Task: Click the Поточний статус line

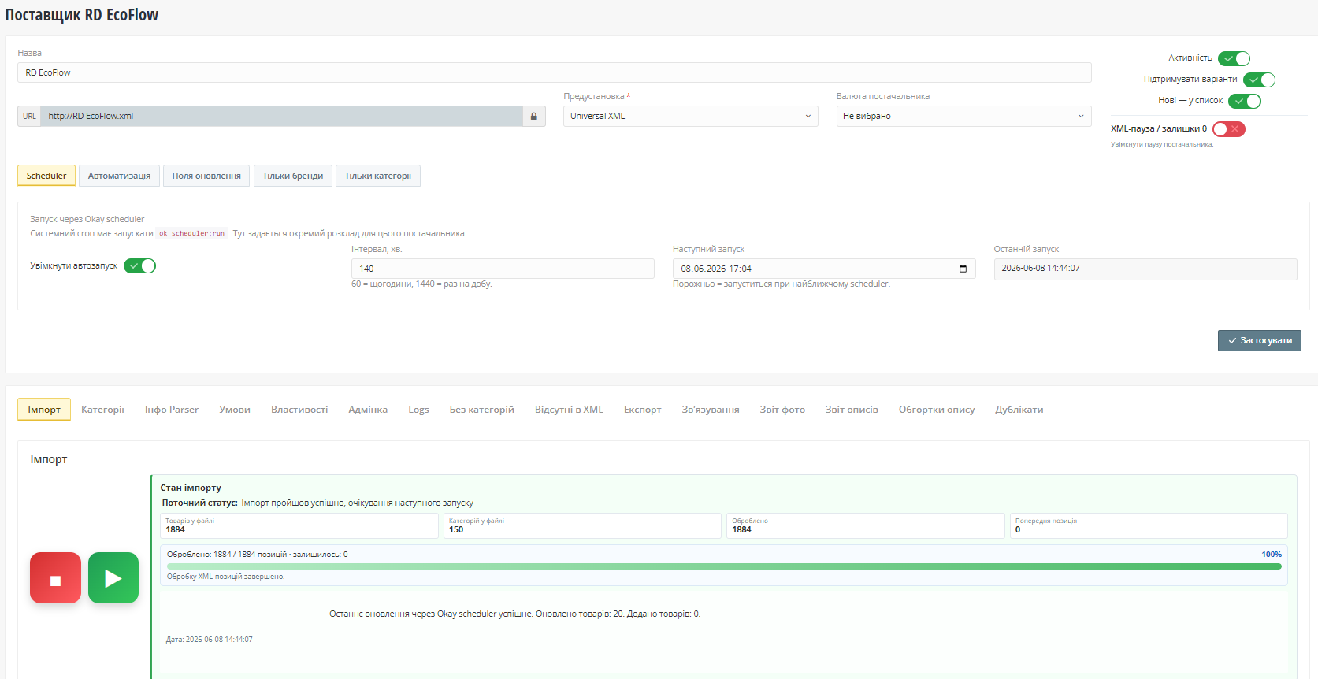Action: [317, 503]
